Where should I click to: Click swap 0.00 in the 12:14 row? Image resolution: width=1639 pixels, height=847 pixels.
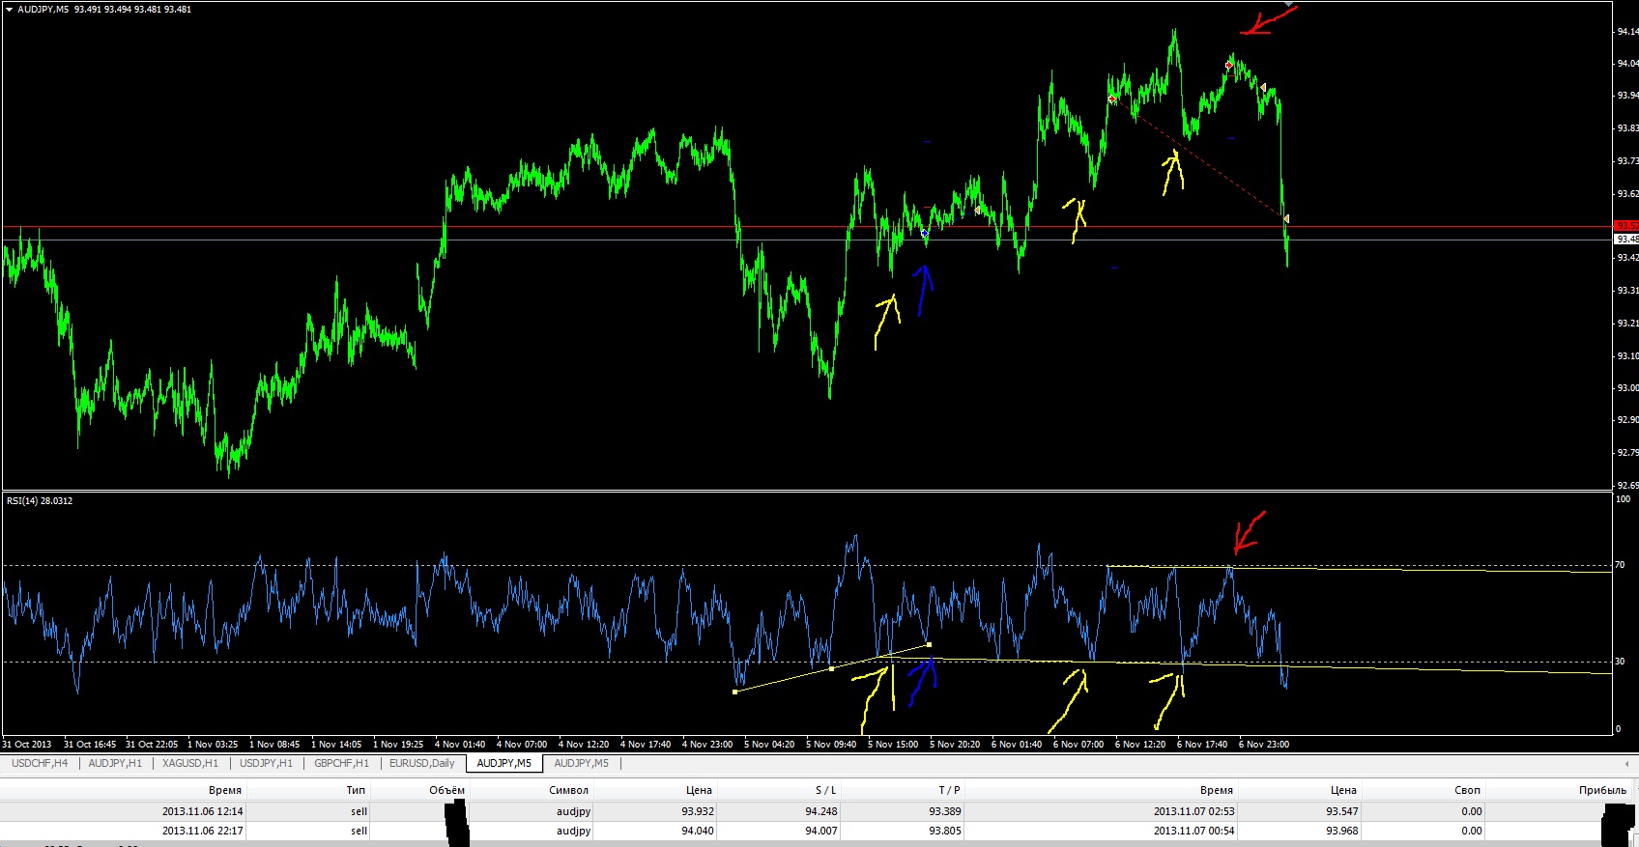(1471, 811)
